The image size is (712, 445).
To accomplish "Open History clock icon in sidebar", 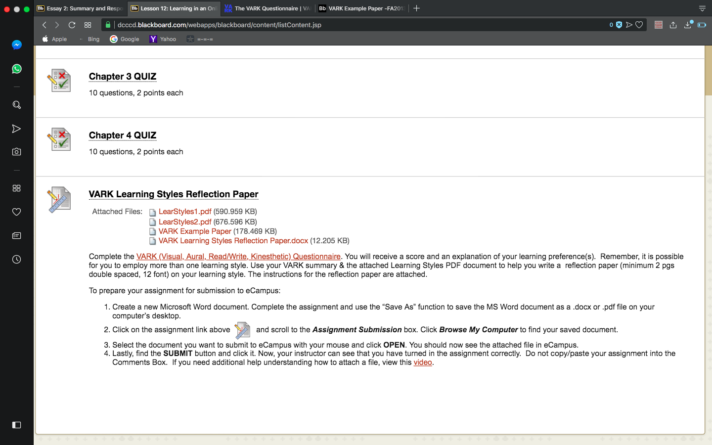I will click(17, 259).
